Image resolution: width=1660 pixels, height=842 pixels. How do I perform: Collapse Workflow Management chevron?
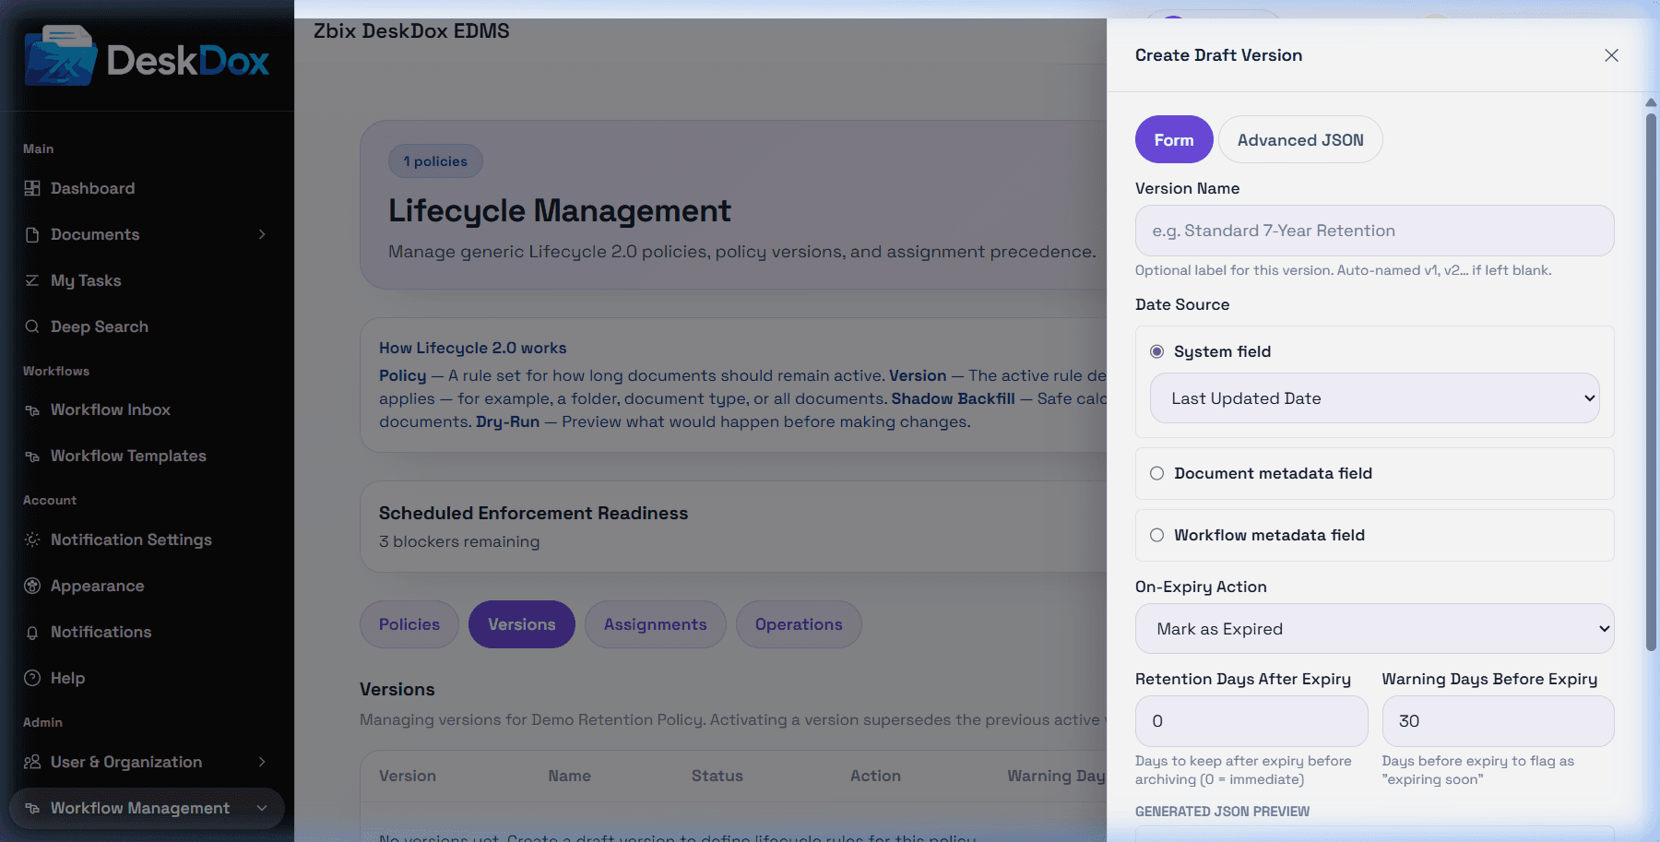(x=262, y=808)
